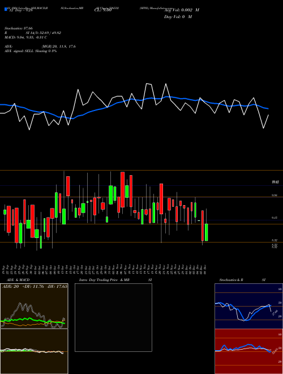
Task: Open the empty intraday trading price panel
Action: [113, 317]
